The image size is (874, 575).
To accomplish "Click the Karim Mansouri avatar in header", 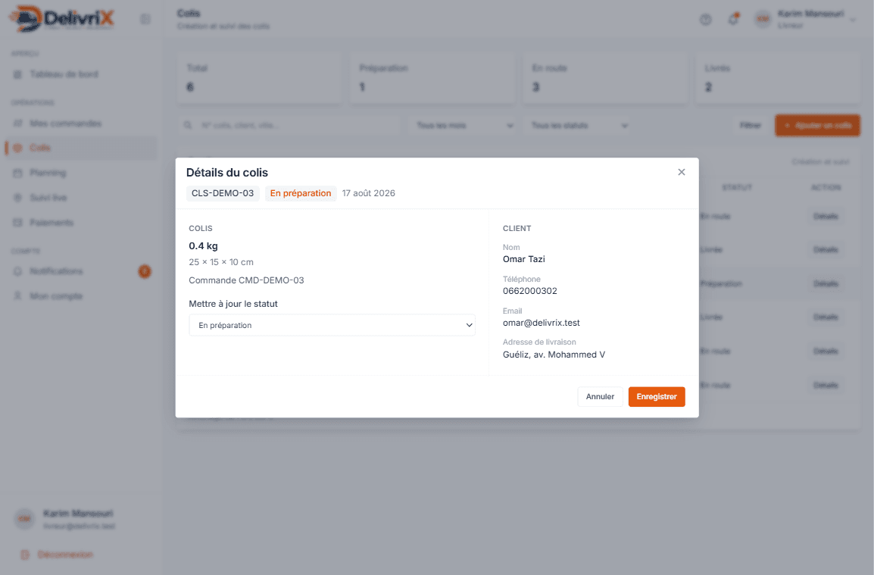I will click(763, 20).
